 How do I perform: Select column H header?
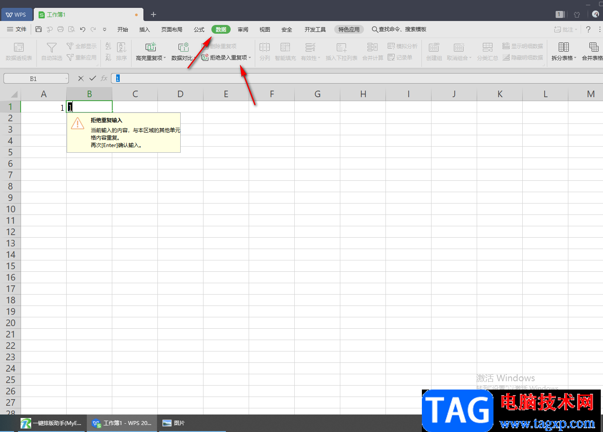click(x=363, y=94)
